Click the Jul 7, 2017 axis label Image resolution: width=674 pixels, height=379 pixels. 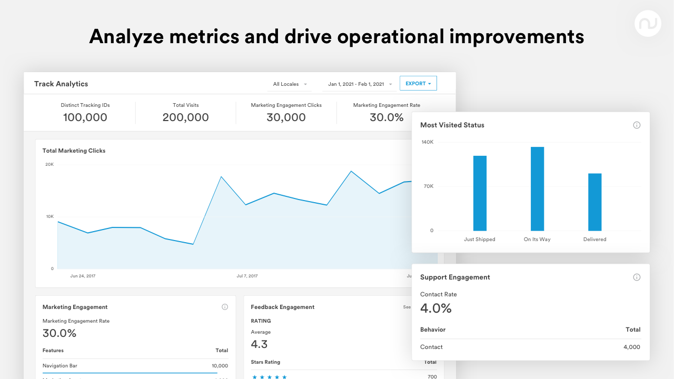tap(247, 276)
